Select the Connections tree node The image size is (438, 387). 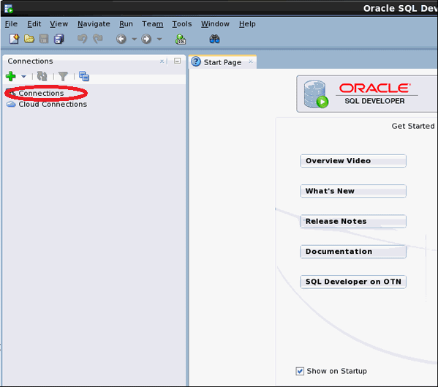pyautogui.click(x=41, y=94)
